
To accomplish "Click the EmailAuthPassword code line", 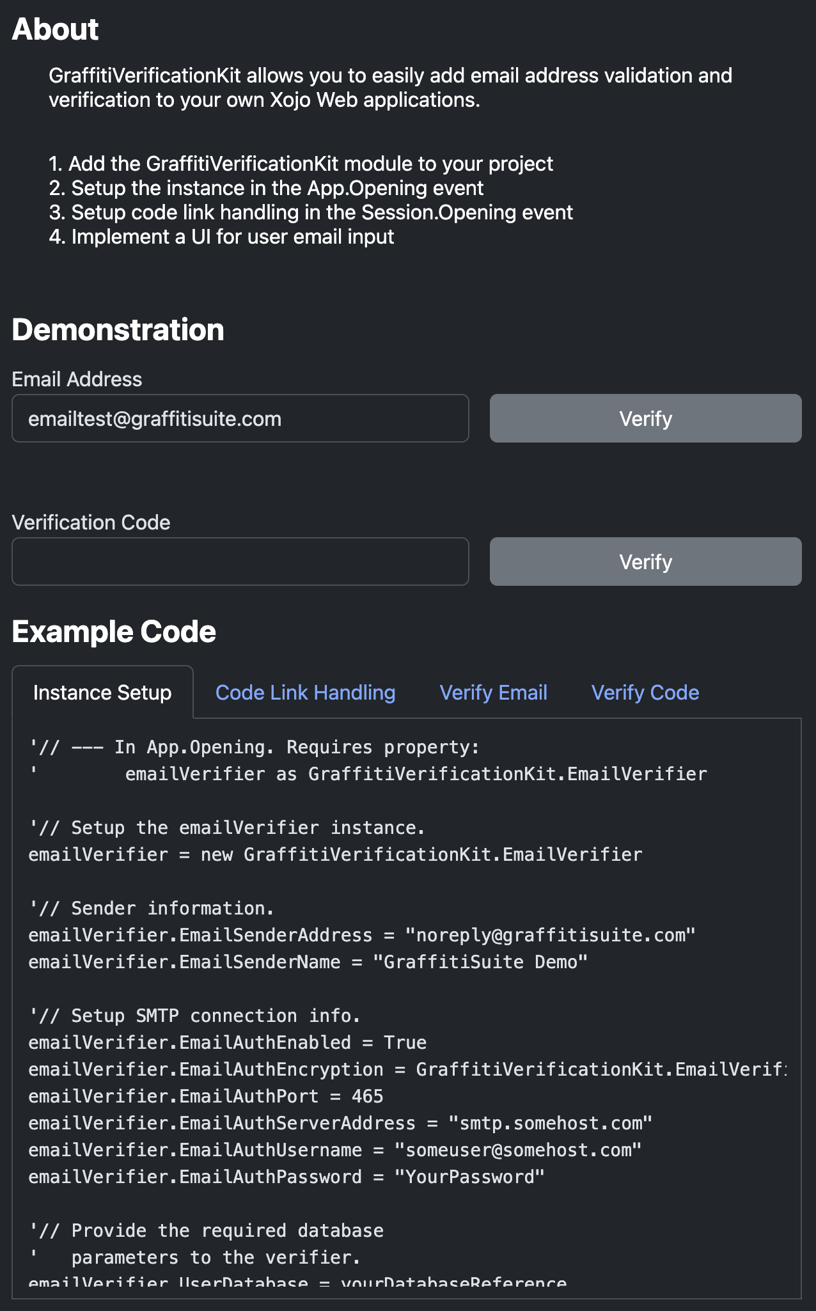I will click(x=286, y=1177).
